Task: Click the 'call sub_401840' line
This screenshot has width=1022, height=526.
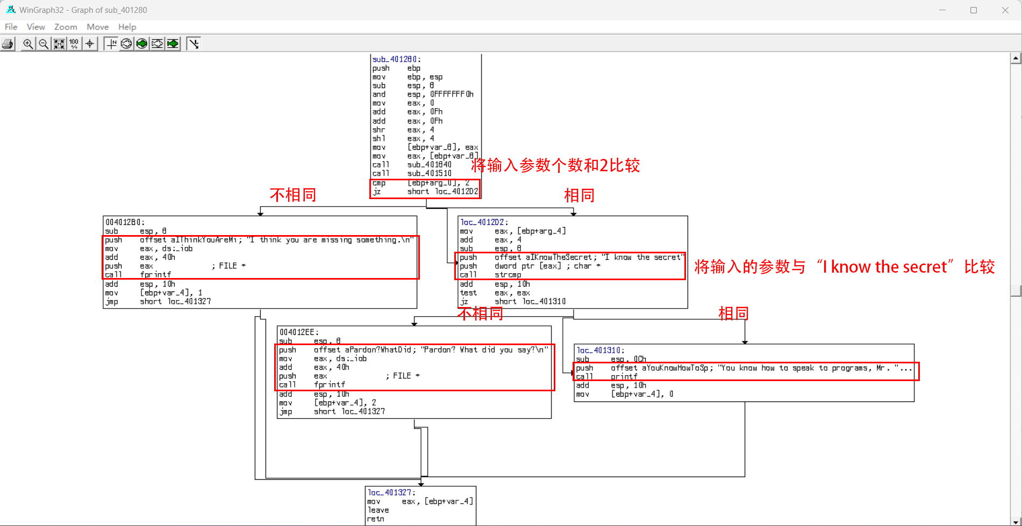Action: [412, 165]
